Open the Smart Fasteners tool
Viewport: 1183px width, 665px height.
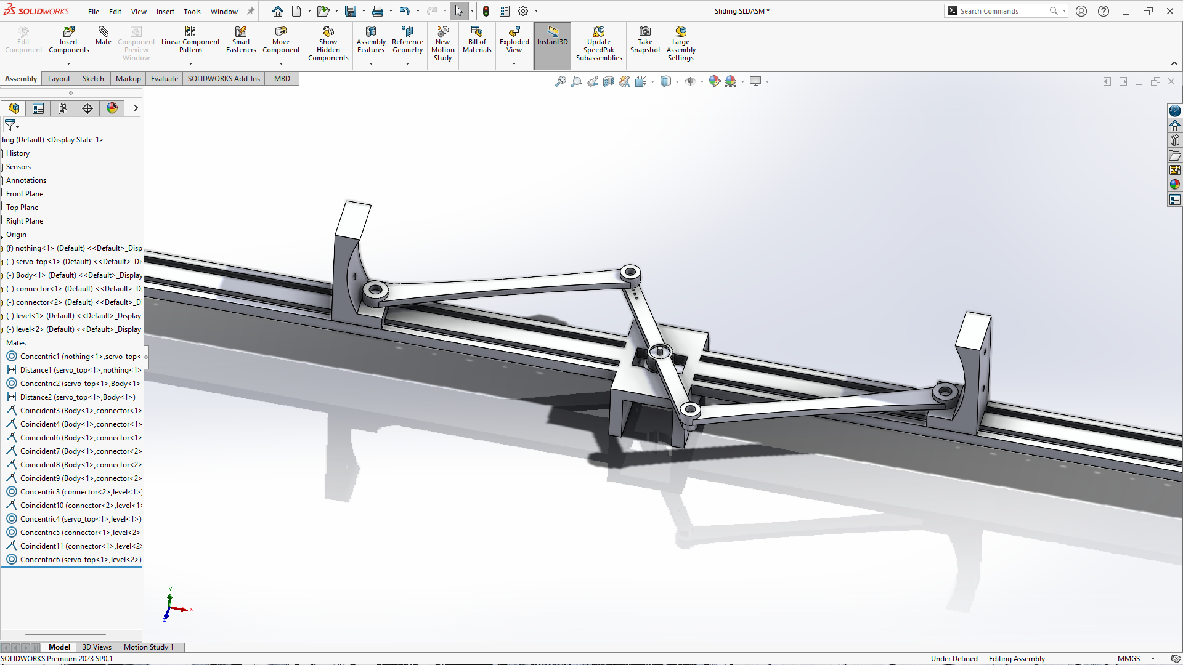241,32
